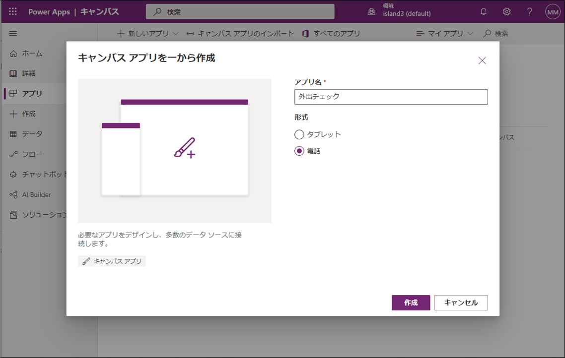Select 詳細 in the left navigation
Viewport: 565px width, 358px height.
pyautogui.click(x=30, y=73)
